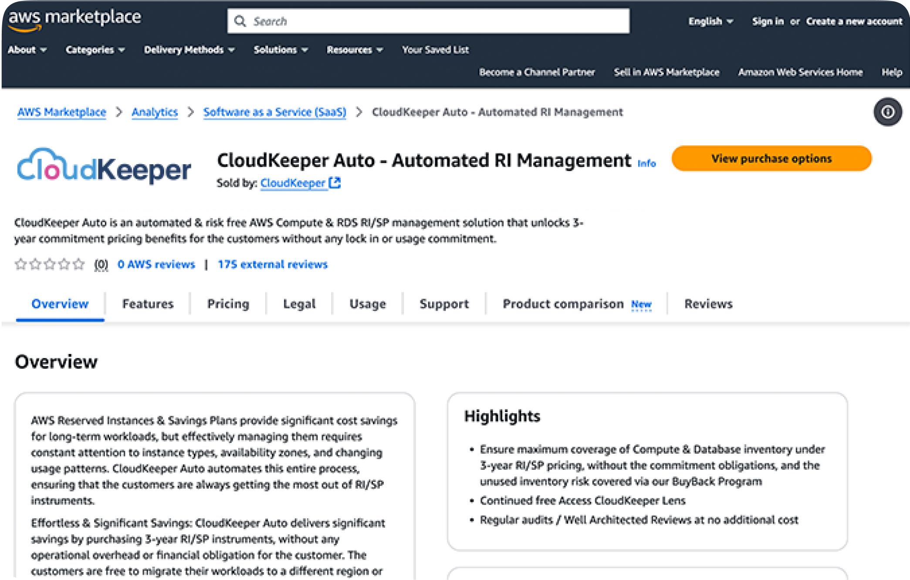Screen dimensions: 910x580
Task: Click the Info link next to product title
Action: point(646,163)
